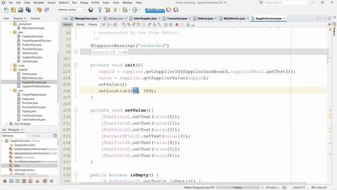Cancel the running task in status bar

(x=262, y=188)
